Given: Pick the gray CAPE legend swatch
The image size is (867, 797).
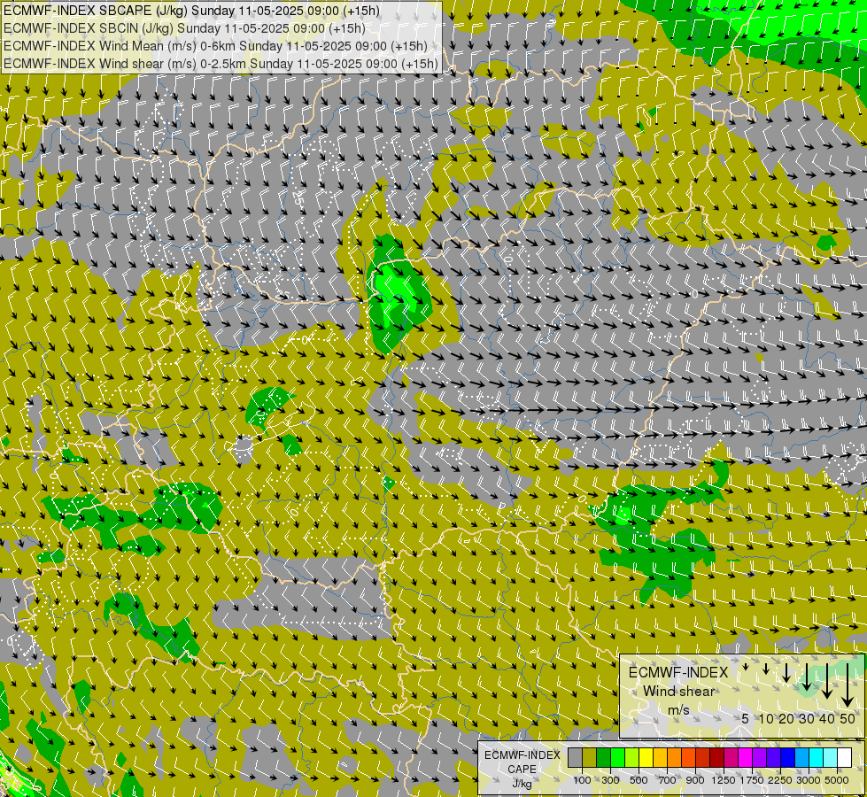Looking at the screenshot, I should point(575,757).
